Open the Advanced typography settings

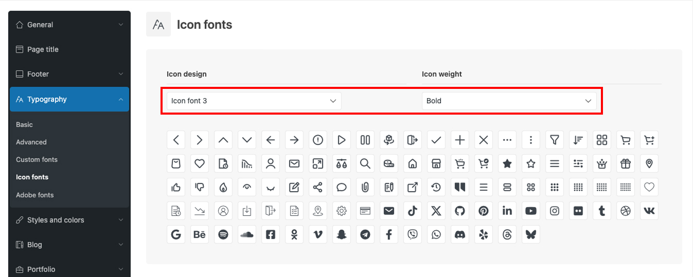[31, 142]
